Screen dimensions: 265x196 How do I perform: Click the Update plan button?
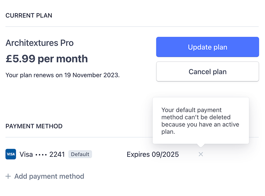207,47
